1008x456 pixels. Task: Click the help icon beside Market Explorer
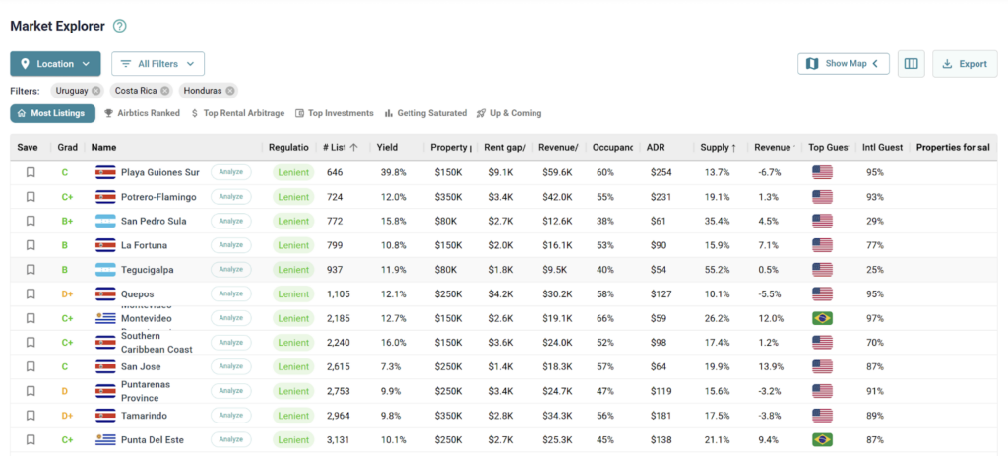click(x=120, y=26)
